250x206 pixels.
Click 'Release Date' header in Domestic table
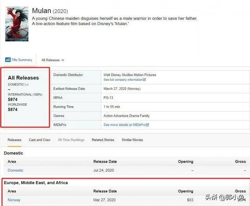(x=105, y=162)
